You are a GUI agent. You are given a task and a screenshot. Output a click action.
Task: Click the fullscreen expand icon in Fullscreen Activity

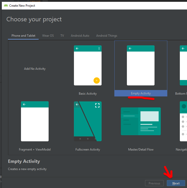click(x=97, y=105)
